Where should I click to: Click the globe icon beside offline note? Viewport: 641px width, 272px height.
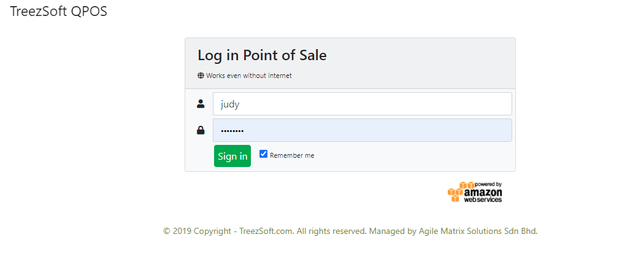pyautogui.click(x=201, y=76)
